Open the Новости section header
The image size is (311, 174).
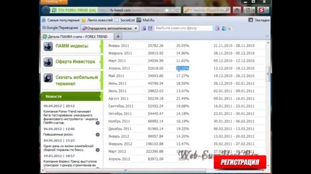71,97
